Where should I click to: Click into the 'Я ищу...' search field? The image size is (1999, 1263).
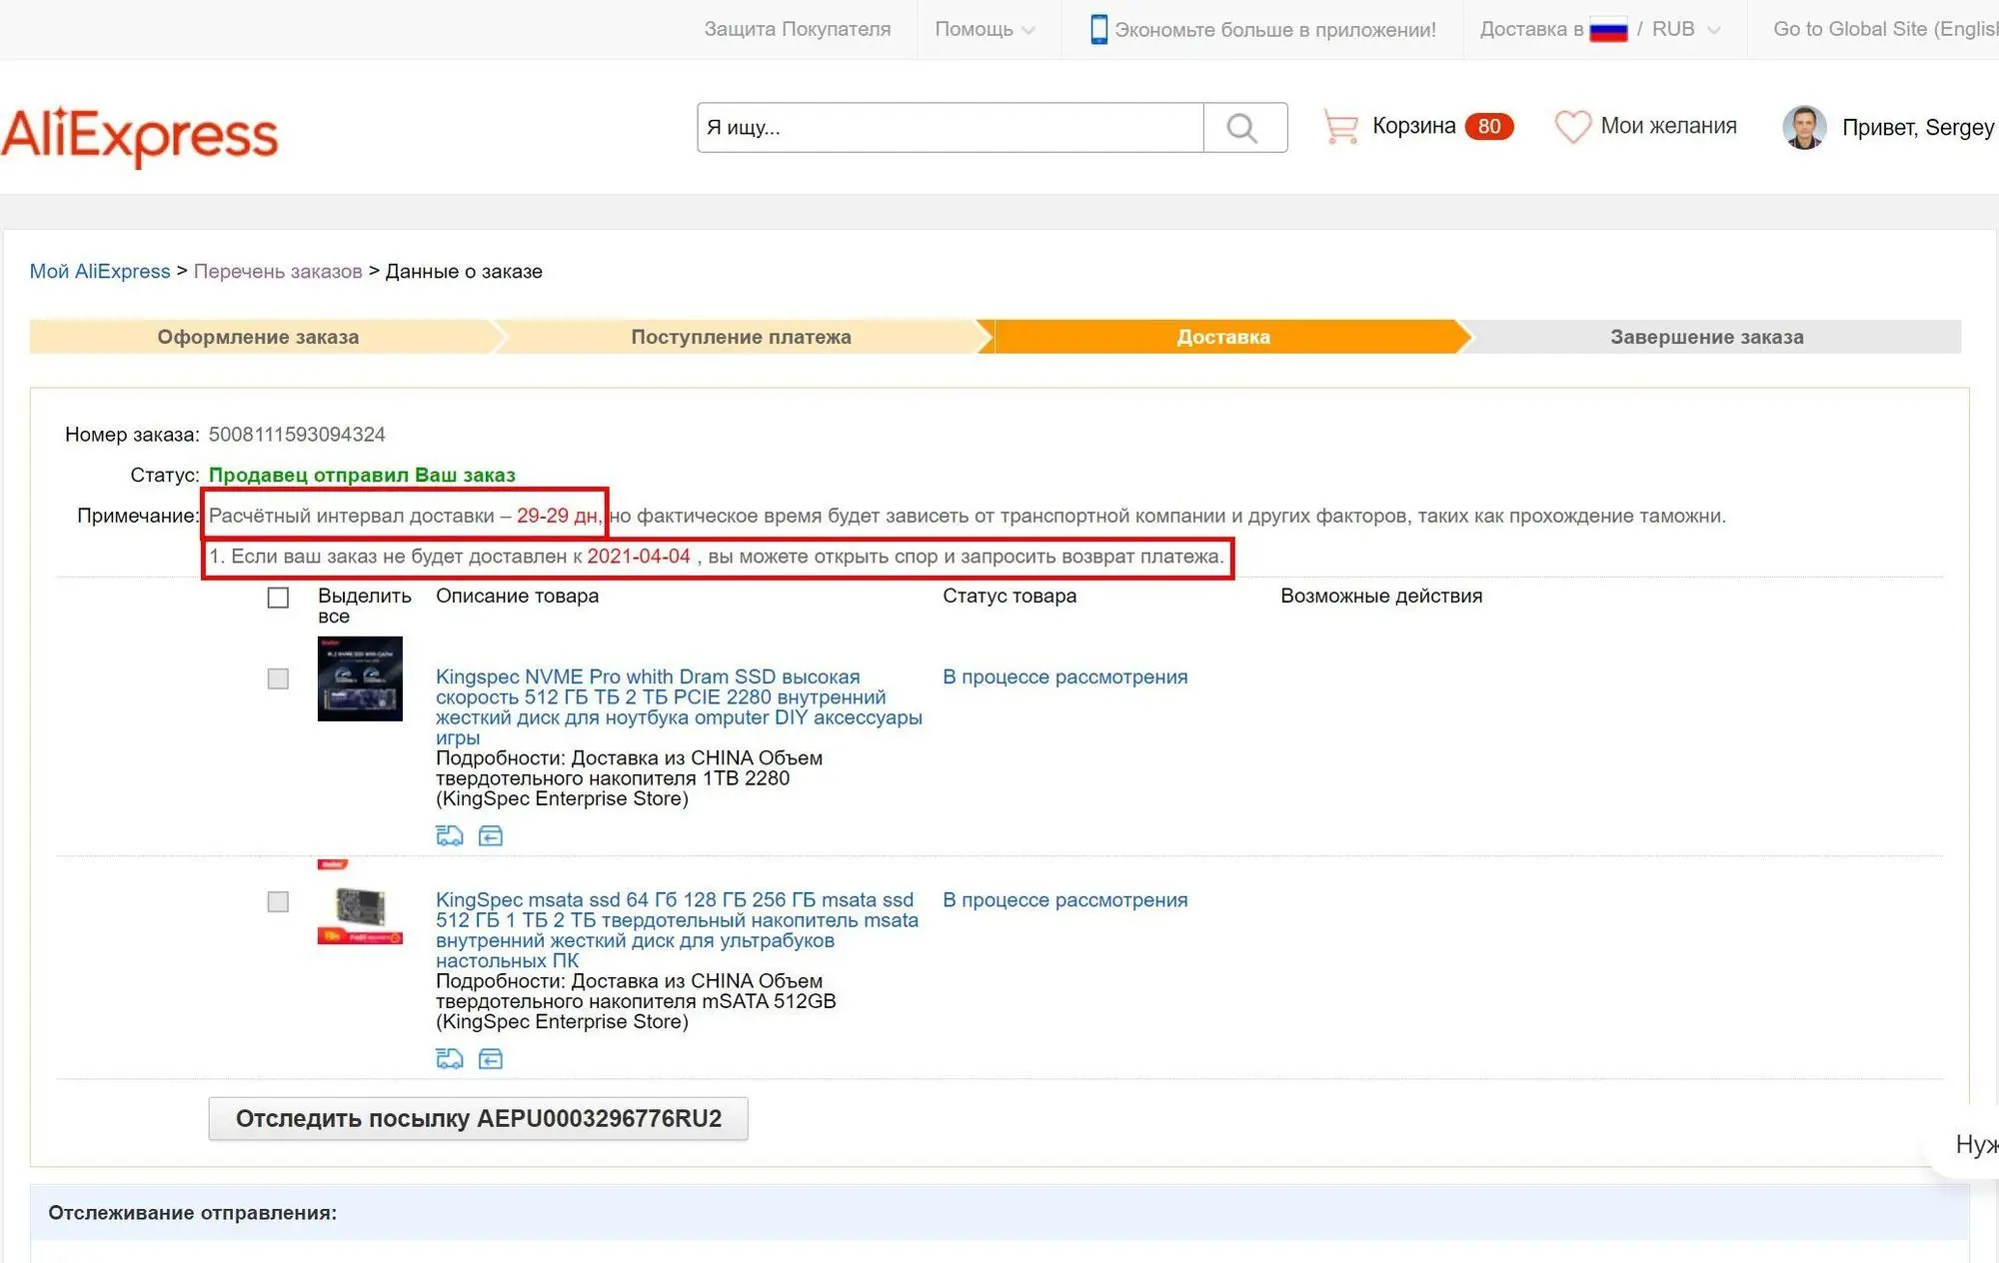(950, 128)
